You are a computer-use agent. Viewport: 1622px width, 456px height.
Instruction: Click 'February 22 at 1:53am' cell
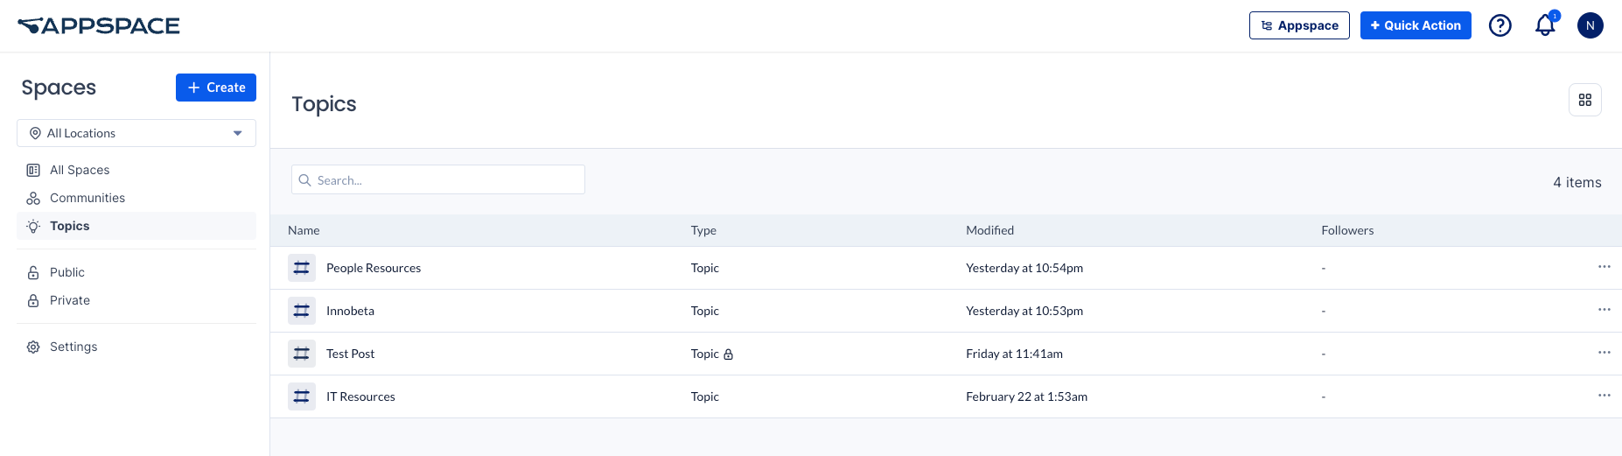pos(1026,396)
